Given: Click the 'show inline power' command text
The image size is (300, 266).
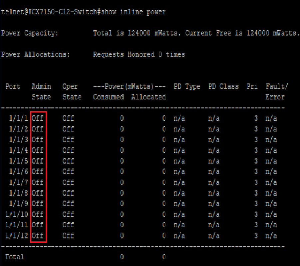Looking at the screenshot, I should tap(133, 12).
